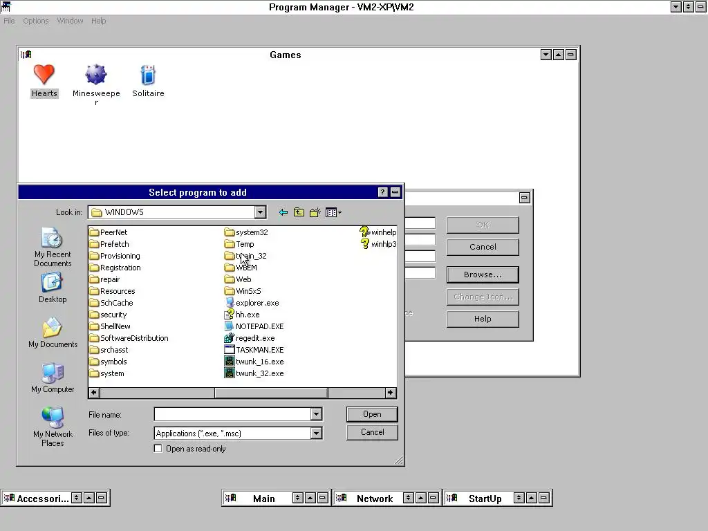
Task: Select explorer.exe in the file list
Action: pos(252,303)
